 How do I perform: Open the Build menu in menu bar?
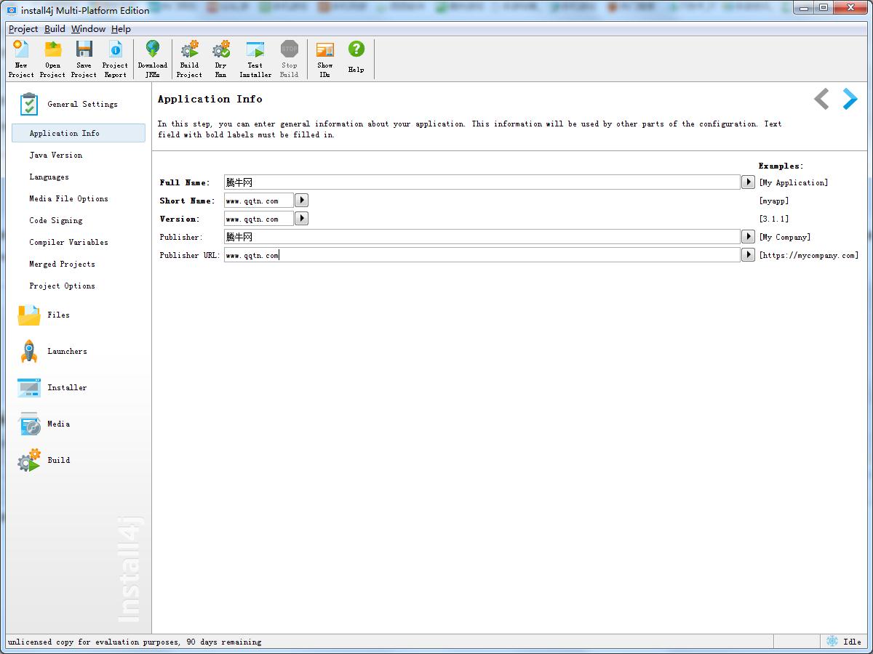point(55,29)
